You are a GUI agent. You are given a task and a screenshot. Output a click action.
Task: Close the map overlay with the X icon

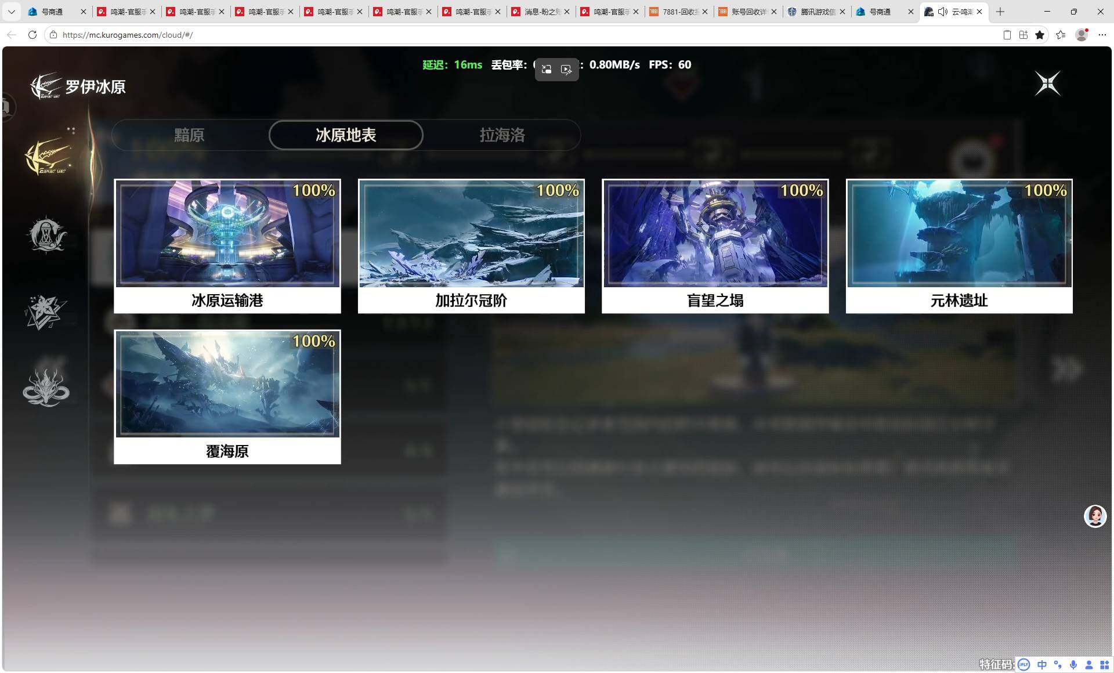pos(1048,84)
